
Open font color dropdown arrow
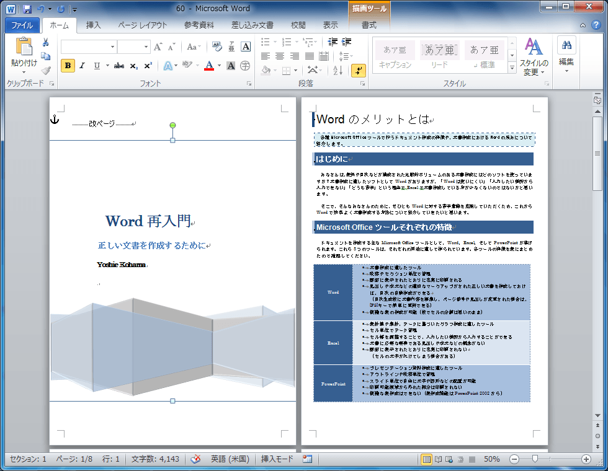pos(219,66)
